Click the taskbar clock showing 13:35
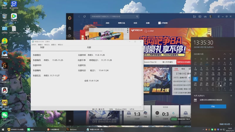Screen dimensions: 235x132 [x=230, y=129]
